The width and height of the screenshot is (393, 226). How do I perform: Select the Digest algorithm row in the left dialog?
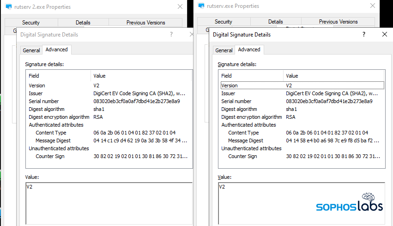47,109
